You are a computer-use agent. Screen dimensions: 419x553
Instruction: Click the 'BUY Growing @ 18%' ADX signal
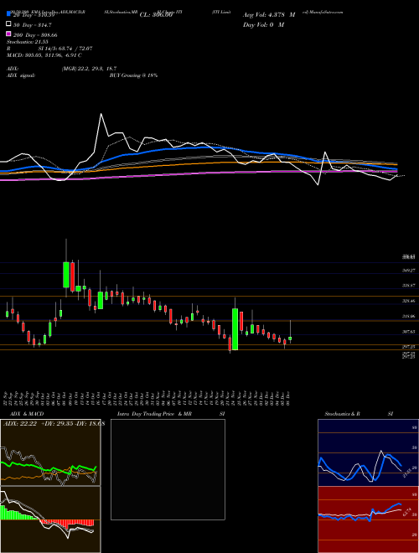click(133, 75)
